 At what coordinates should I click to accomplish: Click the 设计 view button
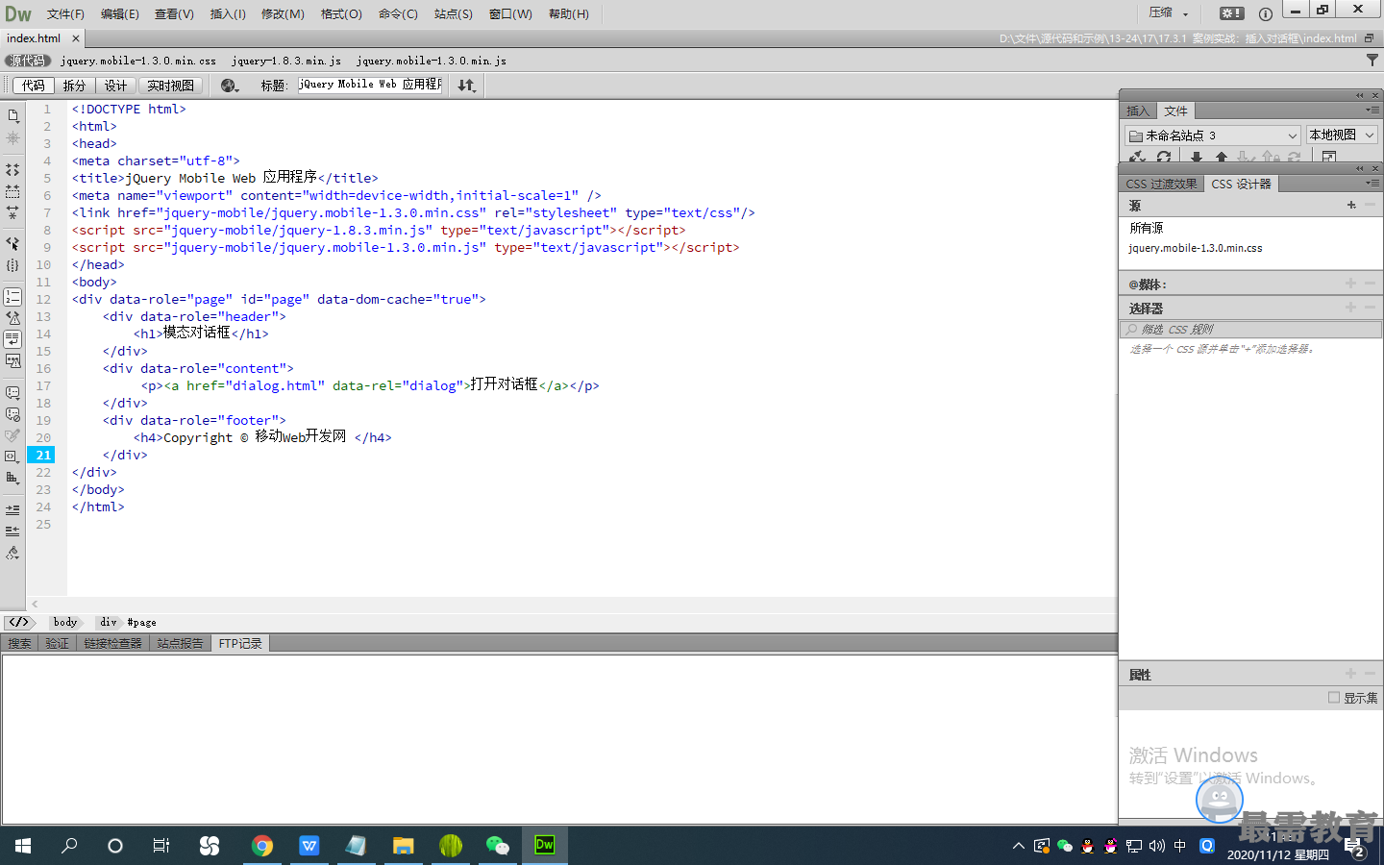(116, 86)
